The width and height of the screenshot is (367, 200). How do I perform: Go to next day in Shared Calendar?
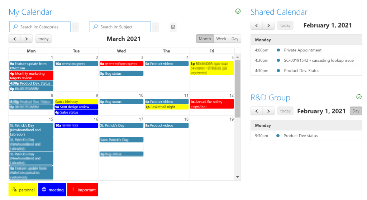click(268, 25)
